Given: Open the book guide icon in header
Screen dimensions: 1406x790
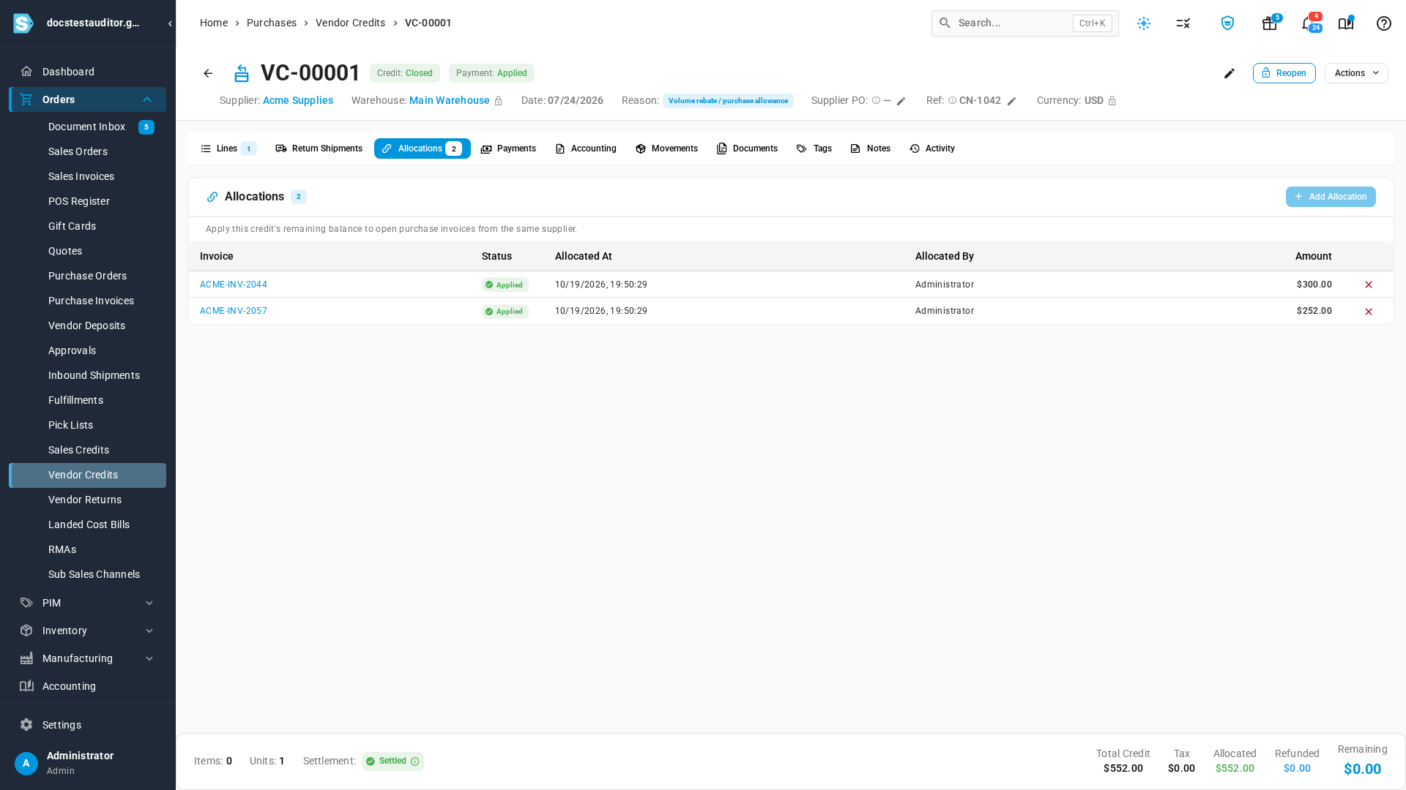Looking at the screenshot, I should (x=1346, y=23).
